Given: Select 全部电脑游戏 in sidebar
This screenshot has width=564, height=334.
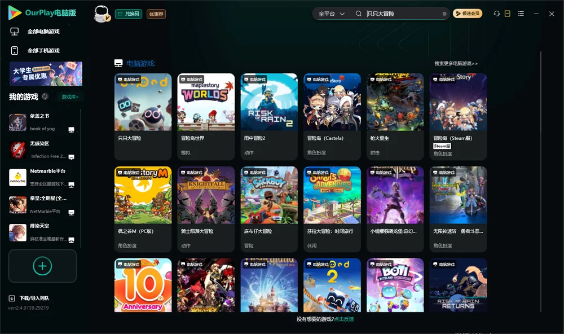Looking at the screenshot, I should click(x=44, y=32).
